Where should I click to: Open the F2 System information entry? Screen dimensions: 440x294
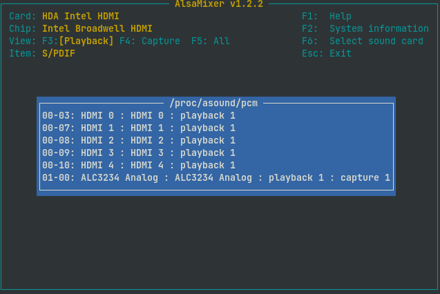coord(365,28)
